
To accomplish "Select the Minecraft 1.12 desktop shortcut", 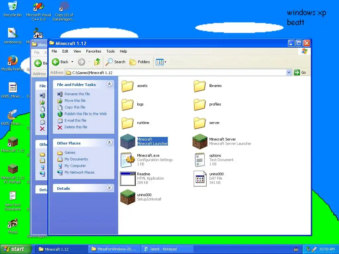I will click(13, 144).
